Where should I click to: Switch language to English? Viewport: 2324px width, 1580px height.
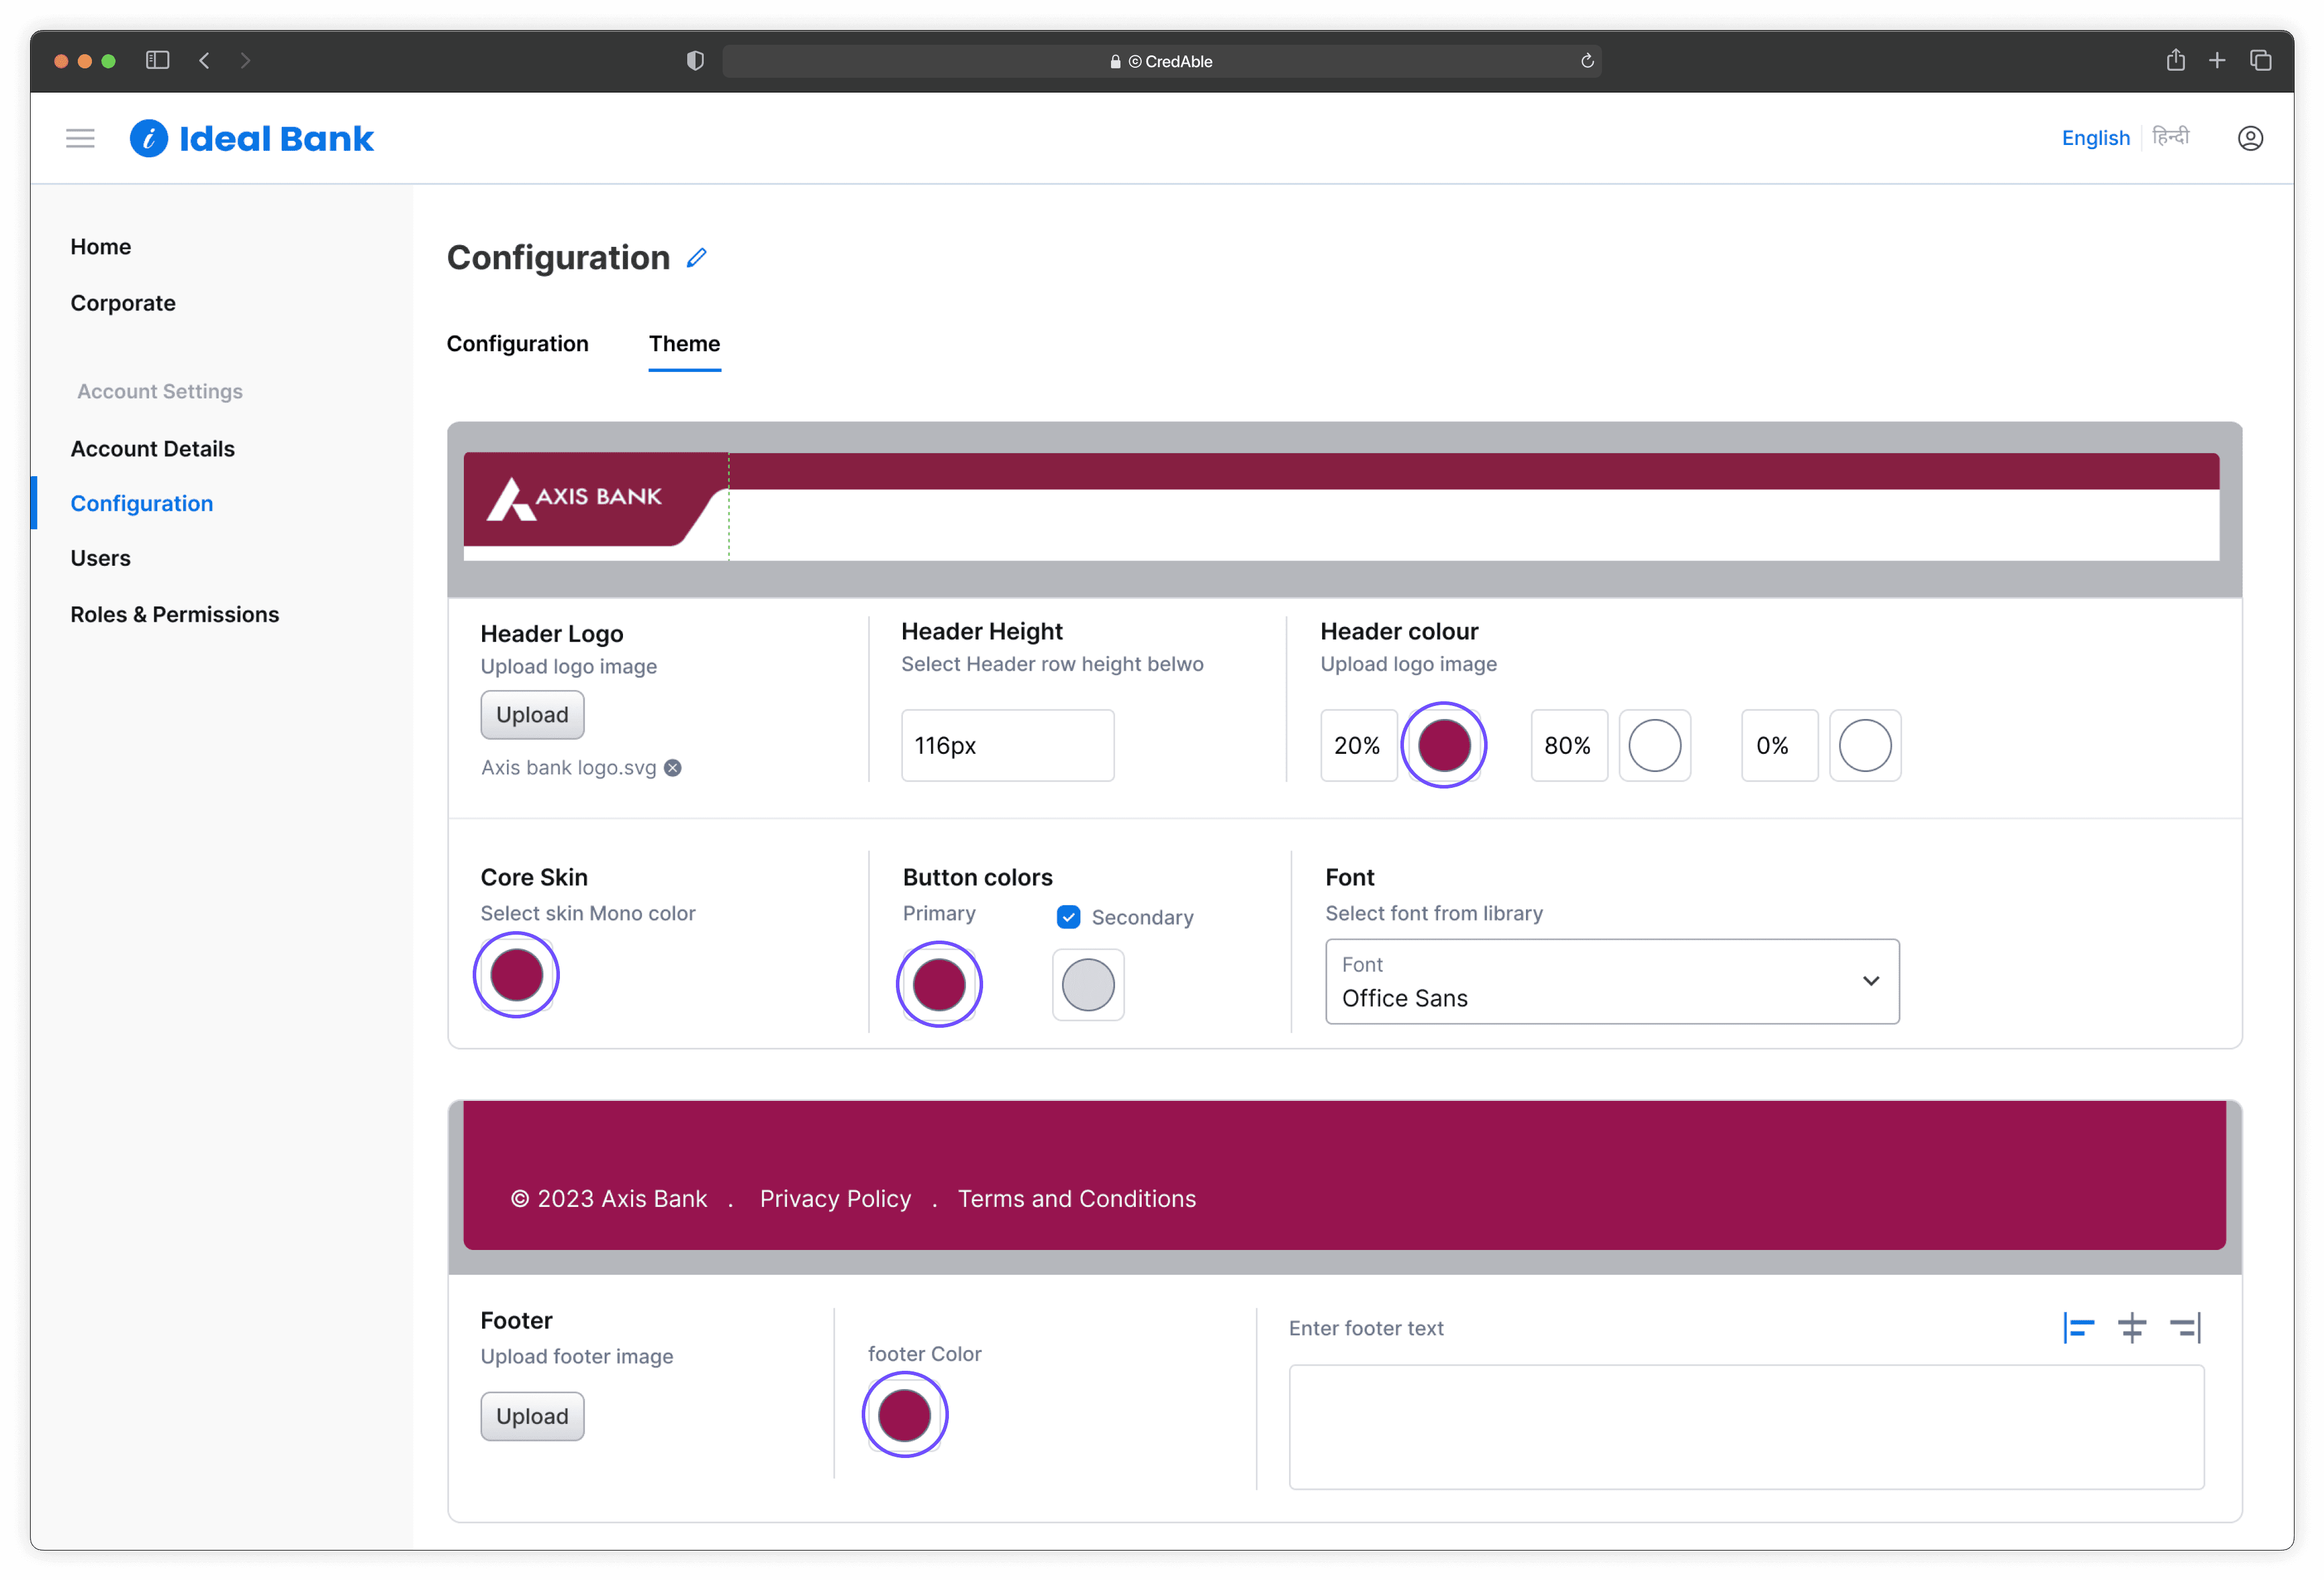click(2095, 138)
